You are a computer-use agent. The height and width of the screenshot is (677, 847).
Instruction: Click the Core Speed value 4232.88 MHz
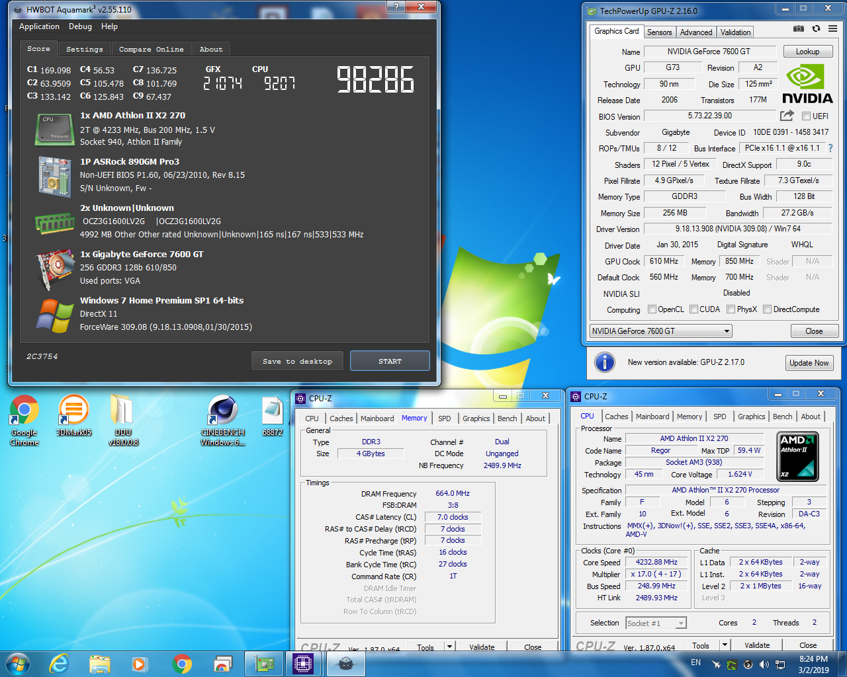657,562
